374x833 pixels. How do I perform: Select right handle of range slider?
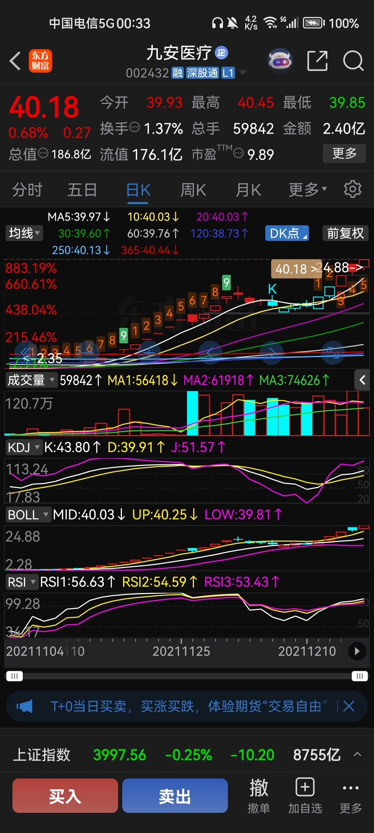(x=360, y=676)
